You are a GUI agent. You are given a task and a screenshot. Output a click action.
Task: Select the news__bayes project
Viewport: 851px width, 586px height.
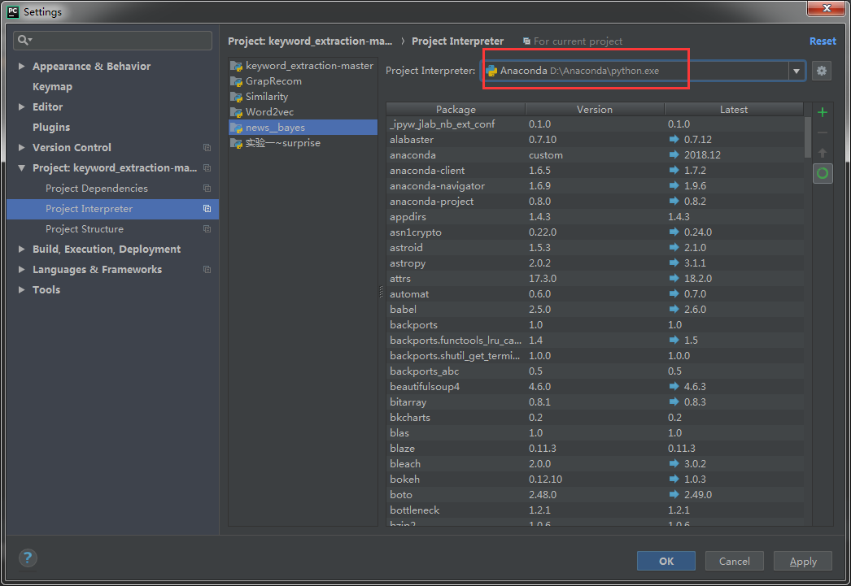click(303, 128)
